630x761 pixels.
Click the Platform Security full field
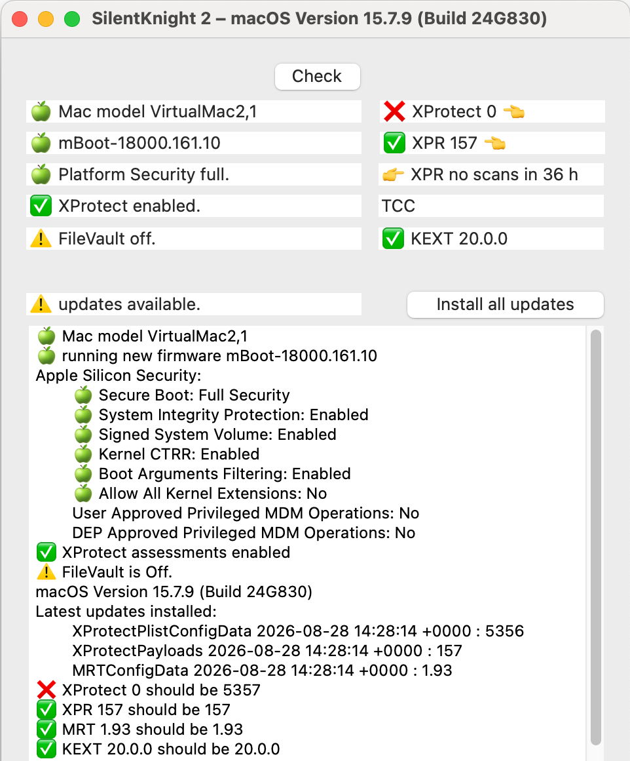pyautogui.click(x=194, y=174)
